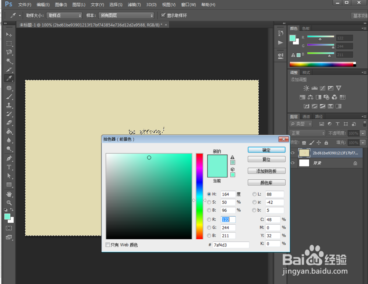The height and width of the screenshot is (284, 368).
Task: Select the Move tool
Action: pos(9,35)
